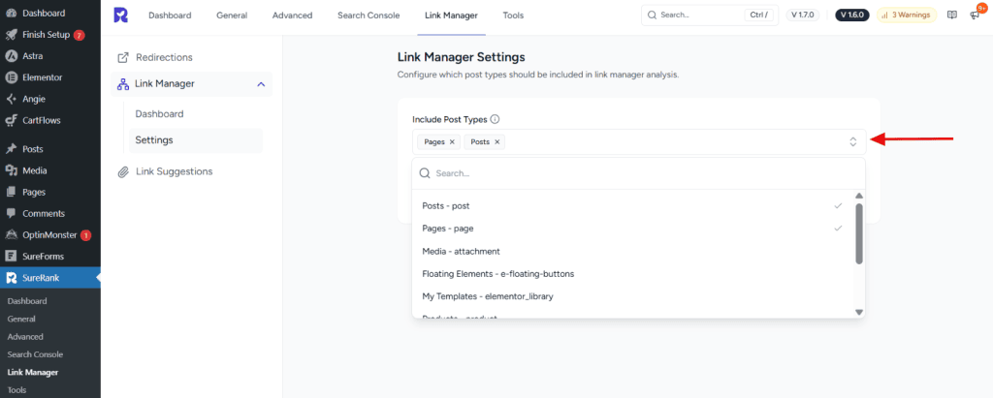This screenshot has width=993, height=398.
Task: Open Redirections in the left panel
Action: point(191,57)
